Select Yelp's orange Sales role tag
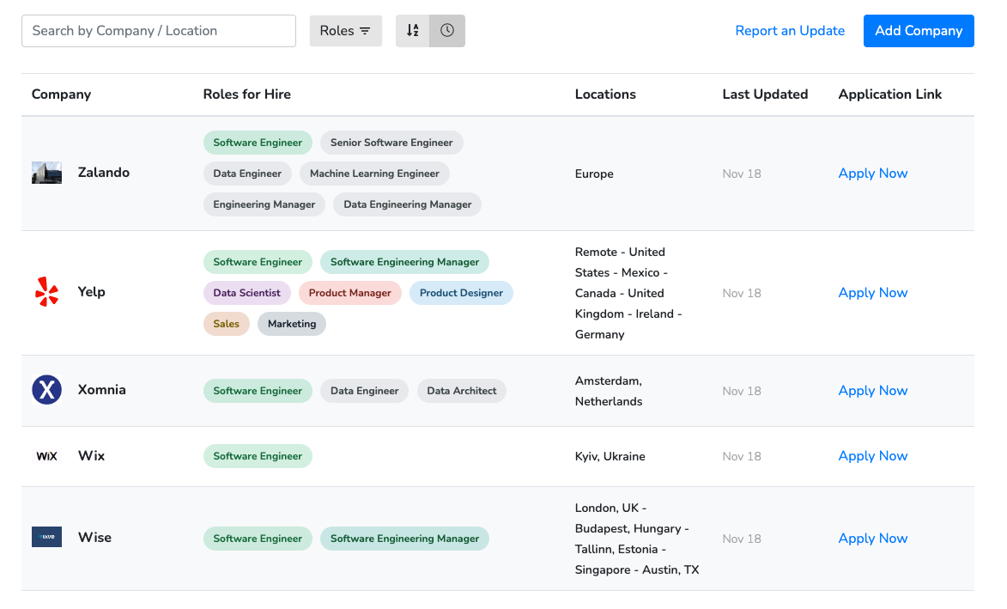Viewport: 1007px width, 609px height. pos(226,324)
